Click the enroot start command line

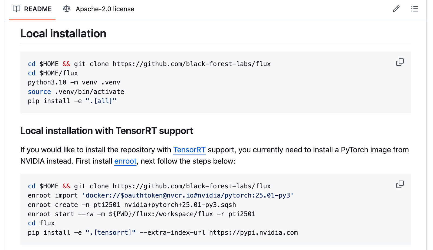pos(141,214)
